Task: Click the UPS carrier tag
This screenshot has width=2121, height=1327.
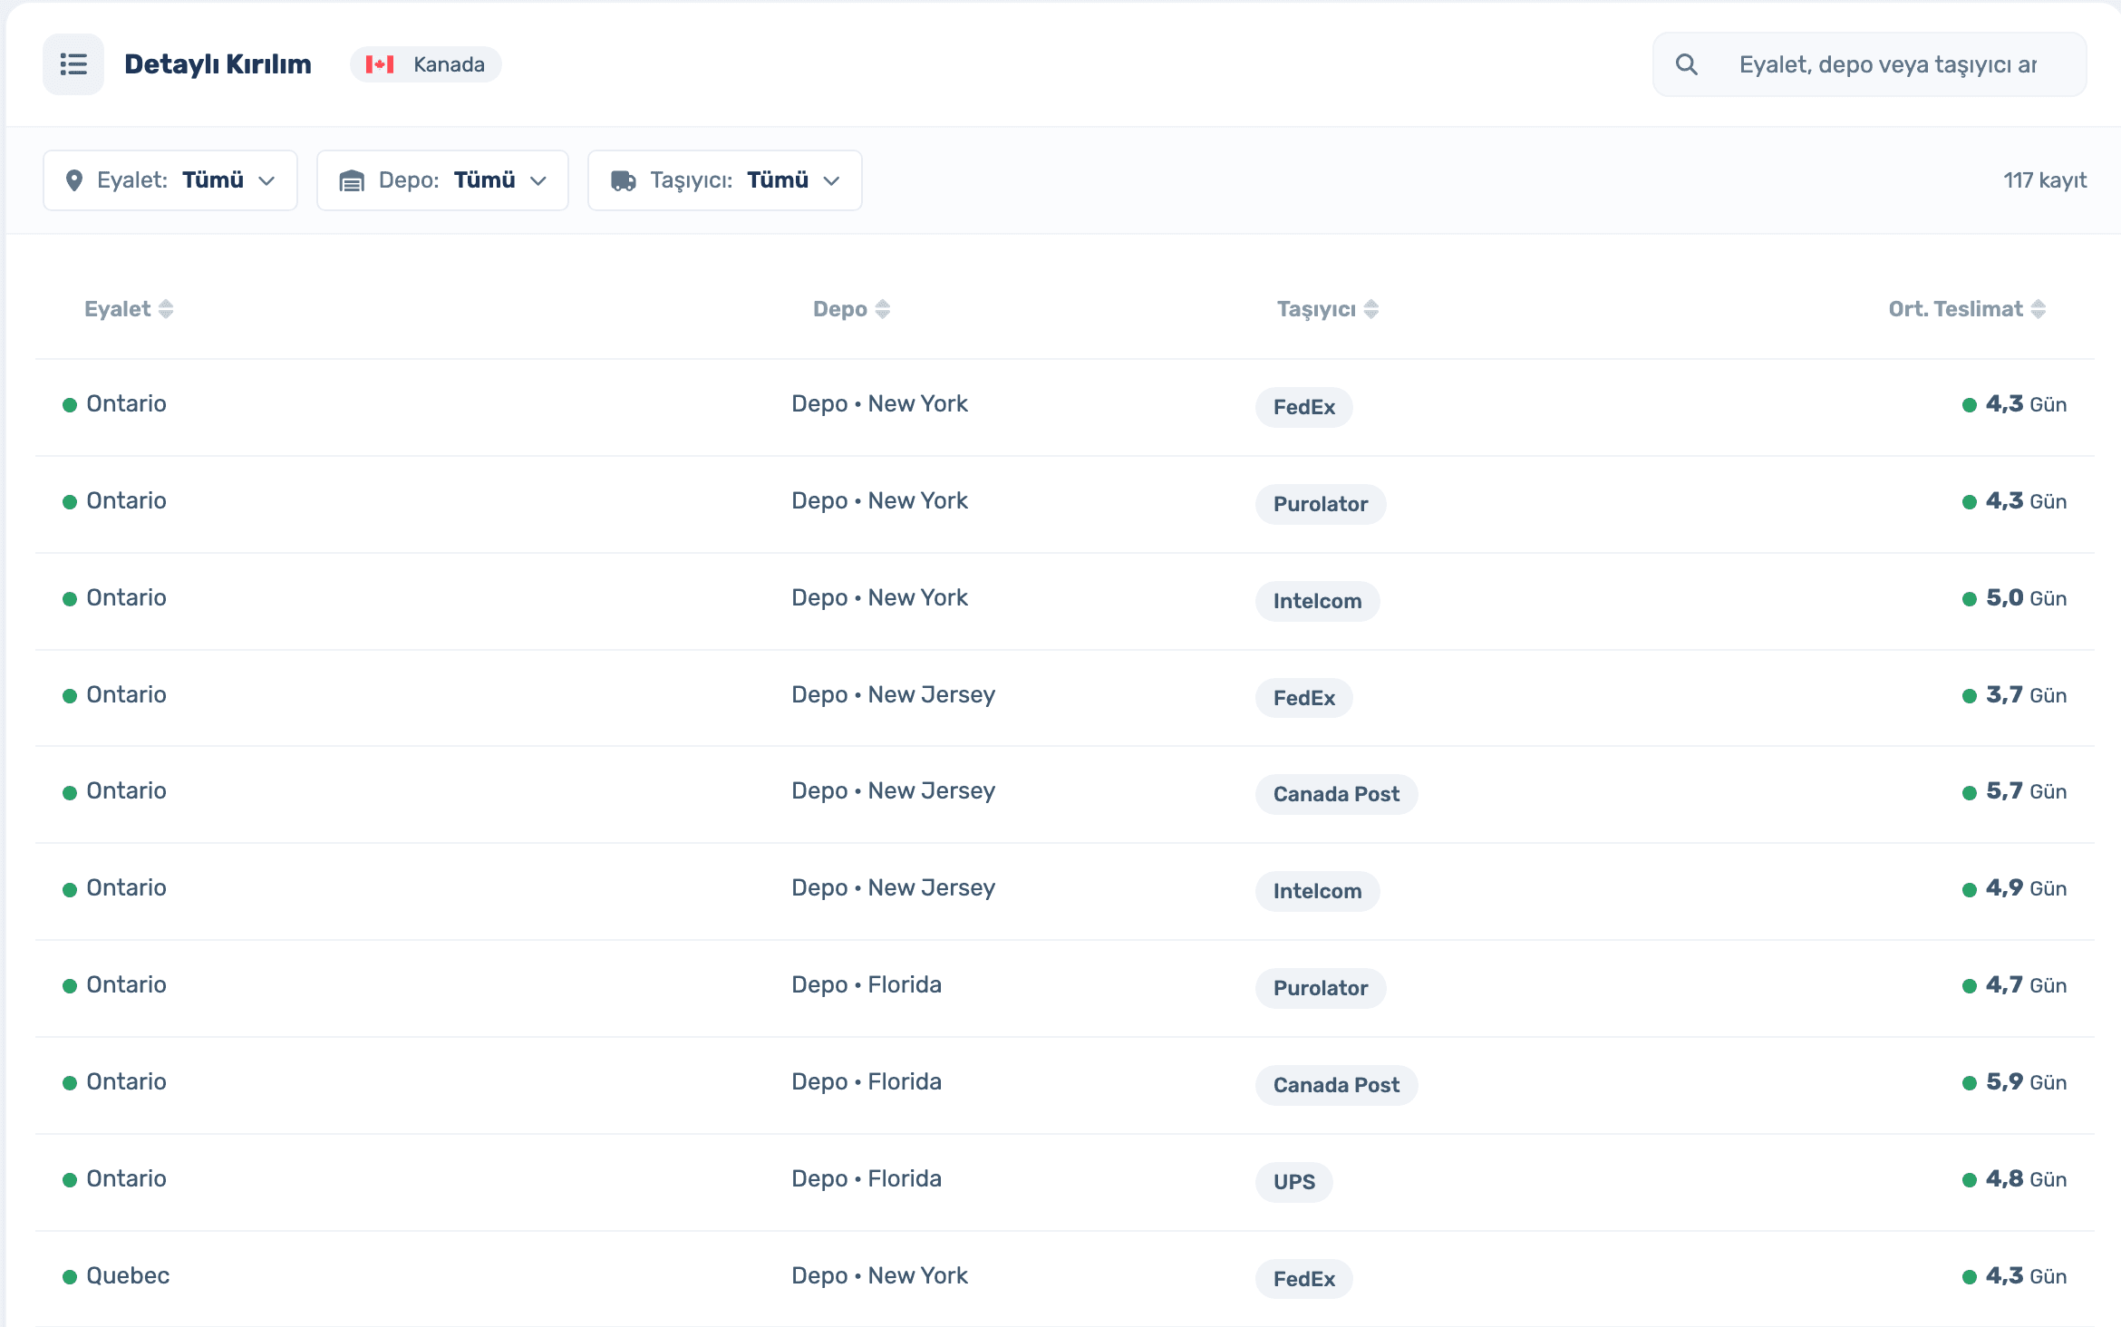Action: pyautogui.click(x=1293, y=1182)
